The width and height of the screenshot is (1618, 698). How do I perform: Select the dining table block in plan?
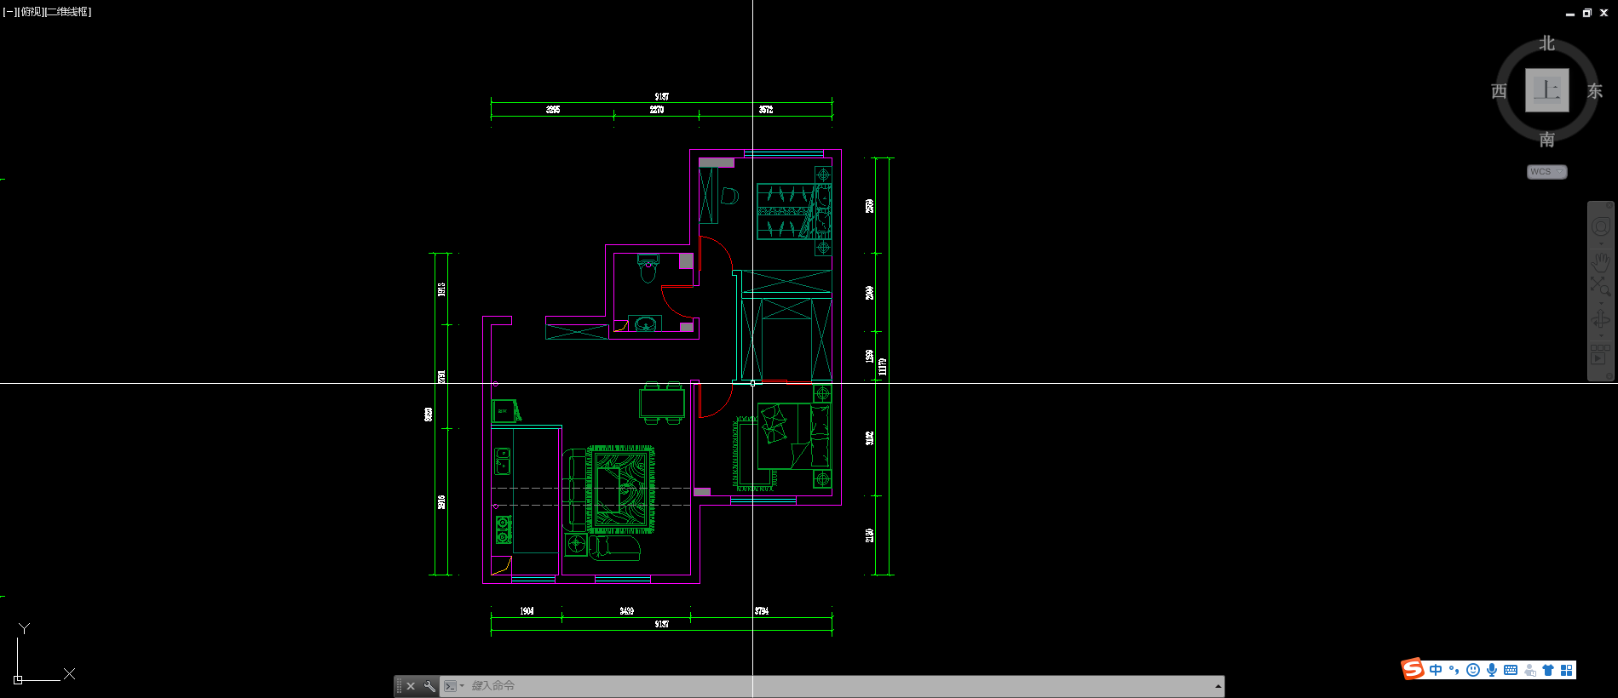[662, 403]
